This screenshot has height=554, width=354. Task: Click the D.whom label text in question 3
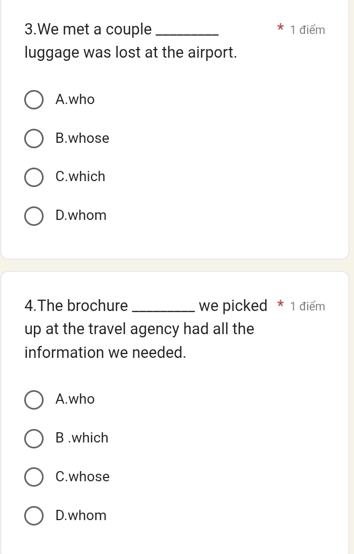click(x=81, y=215)
